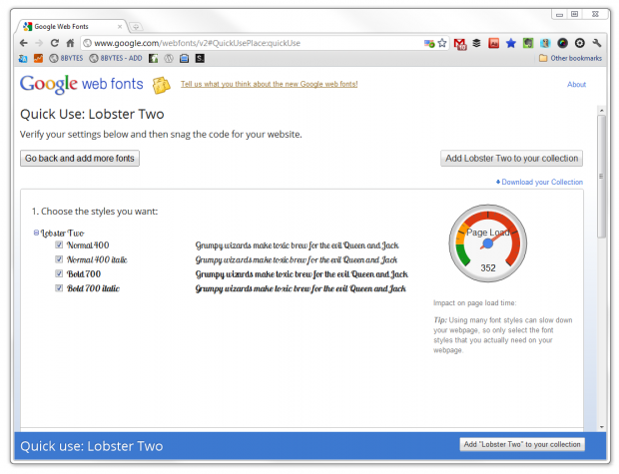
Task: Click Go back and add more fonts
Action: coord(80,159)
